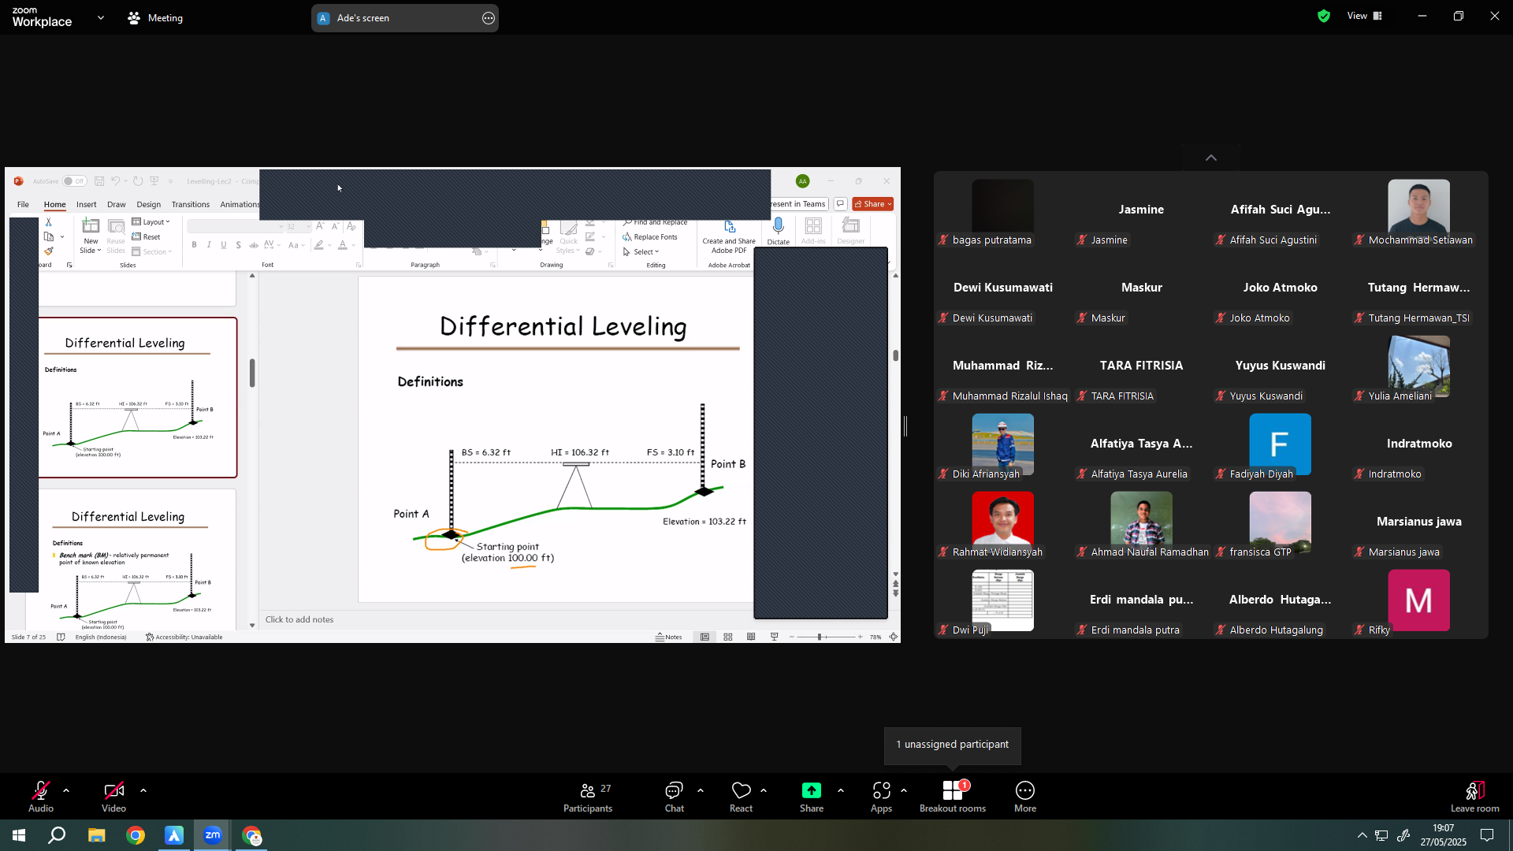Click the PowerPoint Comments icon
Viewport: 1513px width, 851px height.
click(840, 204)
